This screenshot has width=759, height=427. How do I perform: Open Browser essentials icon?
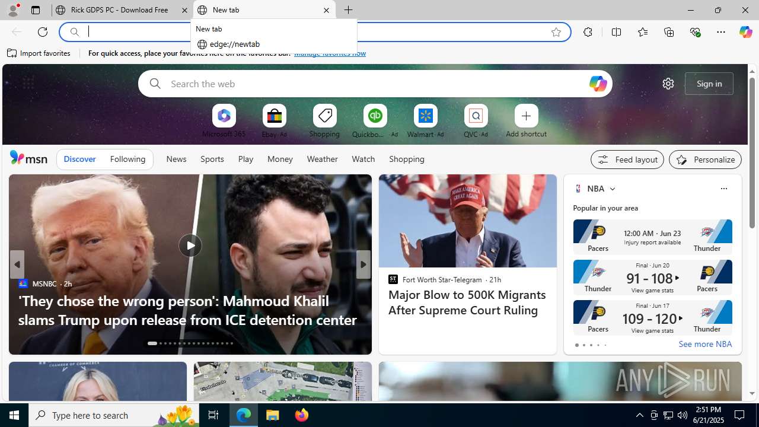[x=695, y=32]
